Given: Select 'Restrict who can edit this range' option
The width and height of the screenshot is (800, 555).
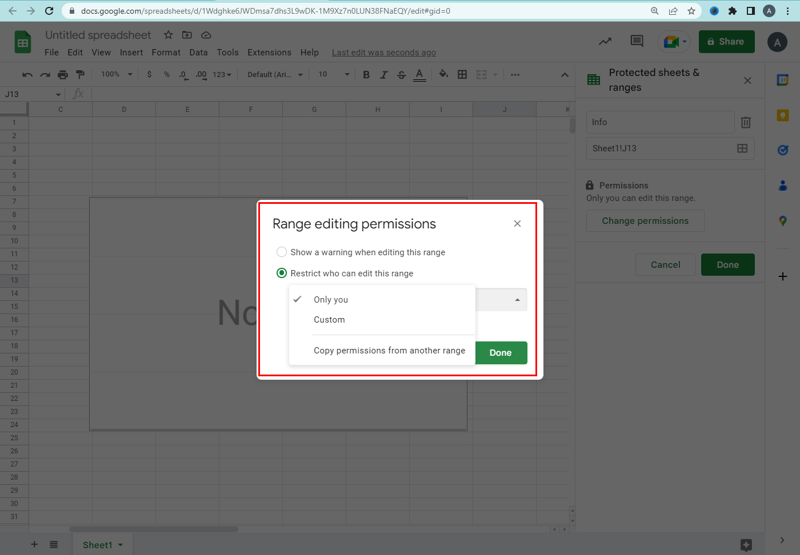Looking at the screenshot, I should point(282,274).
